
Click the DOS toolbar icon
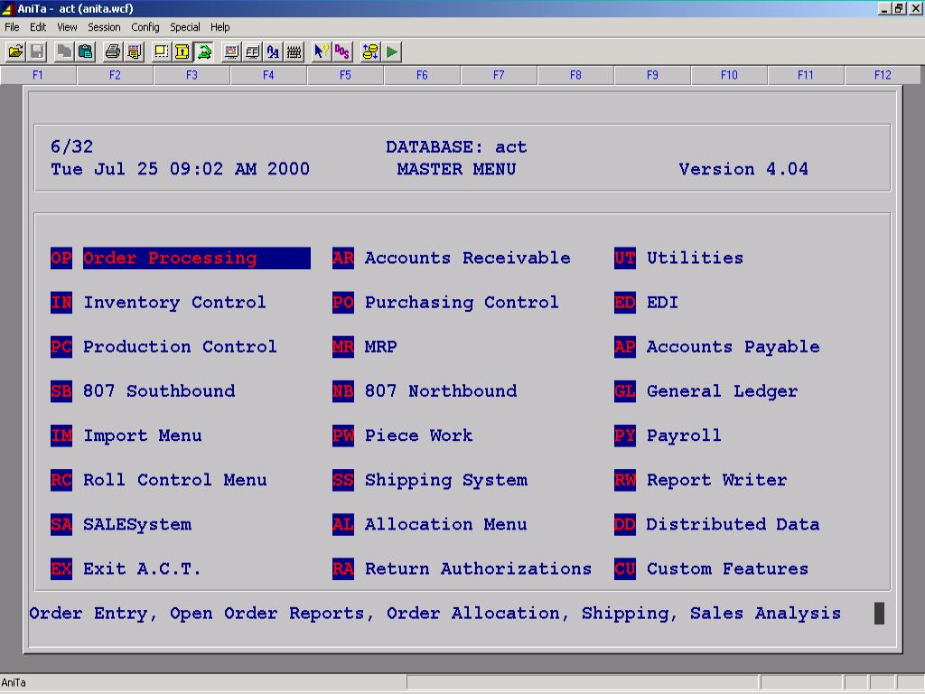[x=342, y=52]
